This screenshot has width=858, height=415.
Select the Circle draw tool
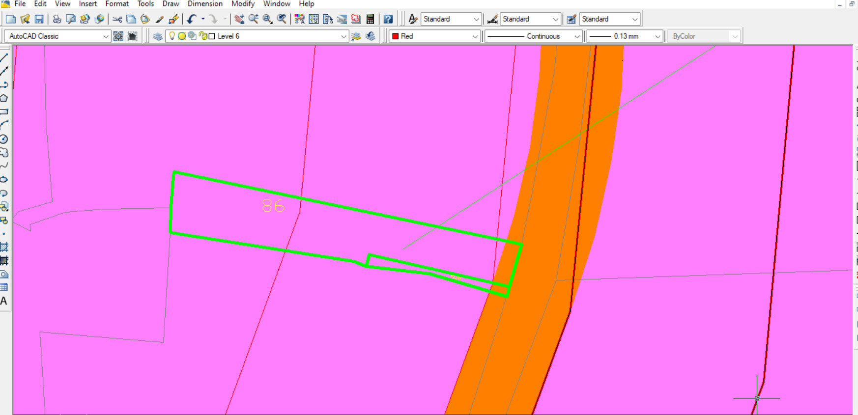(x=4, y=139)
